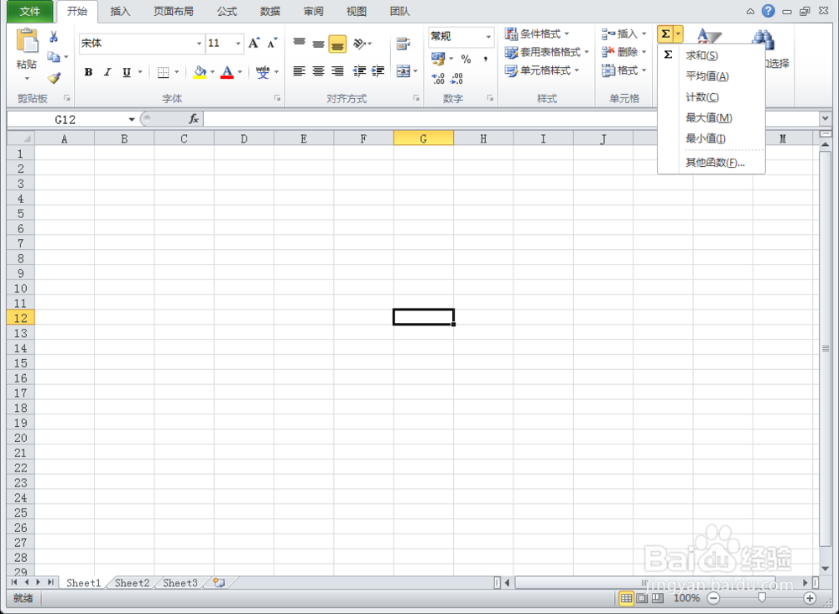
Task: Click the Insert Function fx icon
Action: (x=194, y=119)
